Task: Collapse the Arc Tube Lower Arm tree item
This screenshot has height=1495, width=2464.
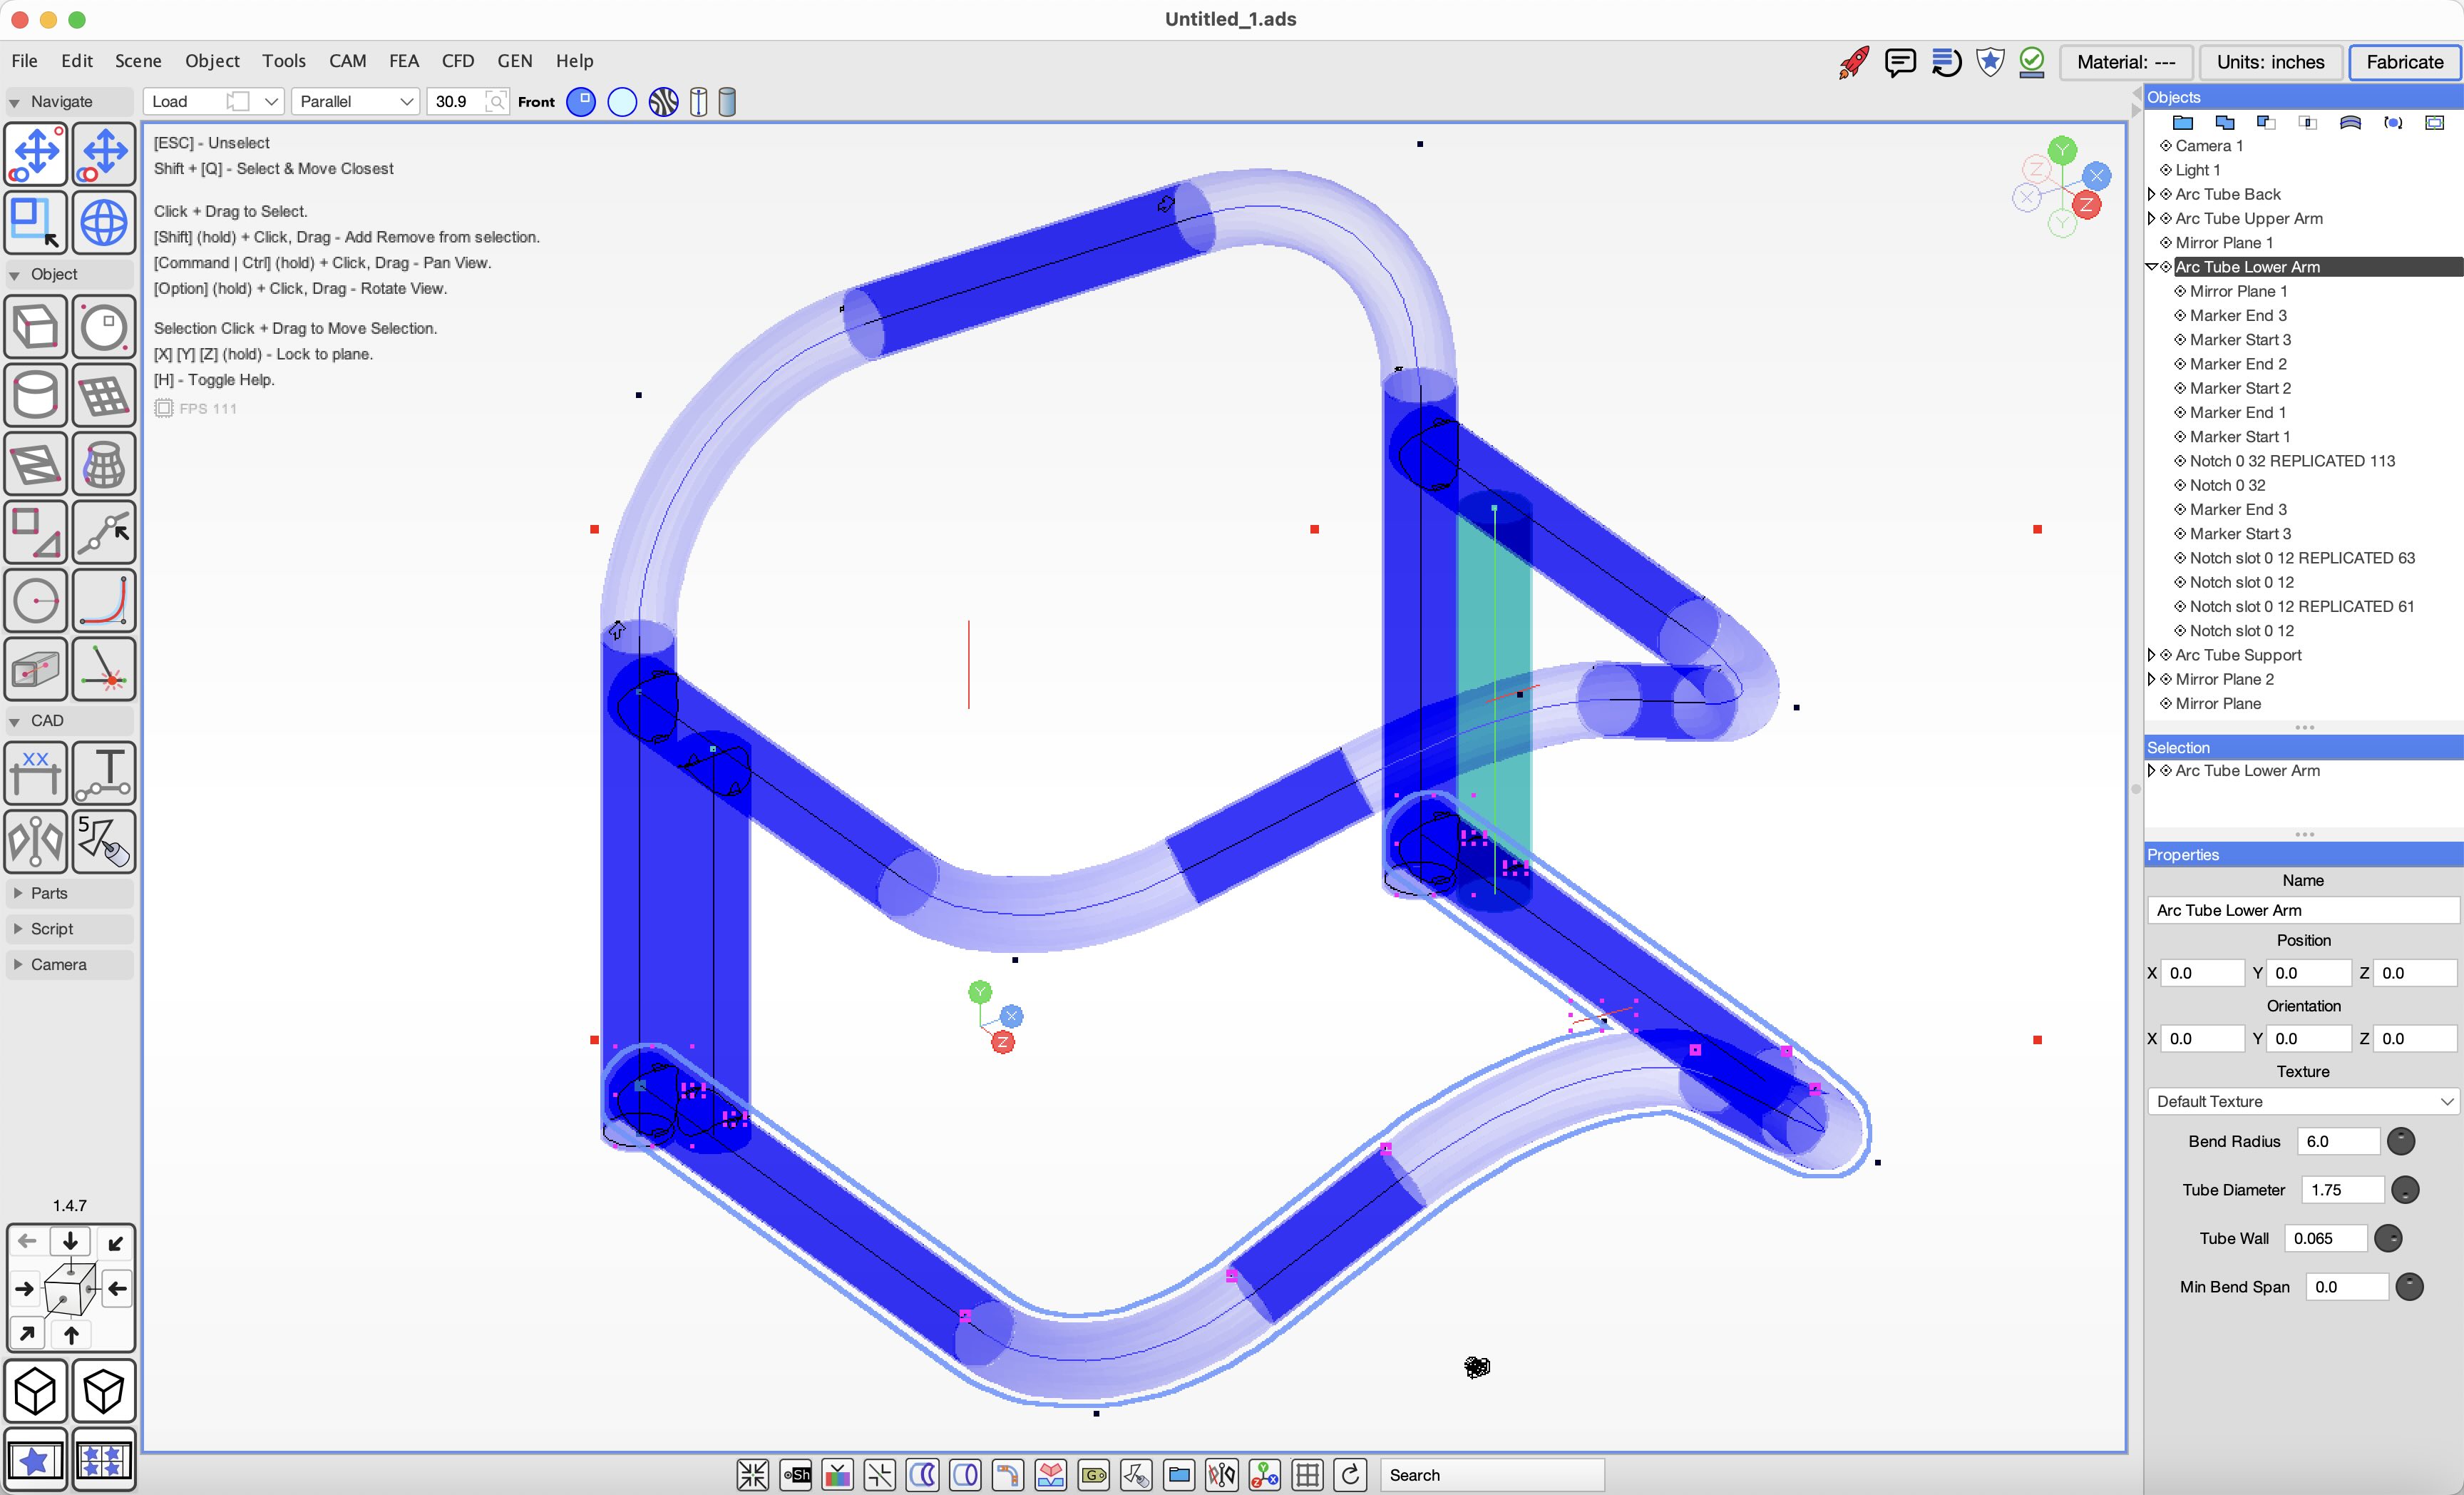Action: coord(2152,266)
